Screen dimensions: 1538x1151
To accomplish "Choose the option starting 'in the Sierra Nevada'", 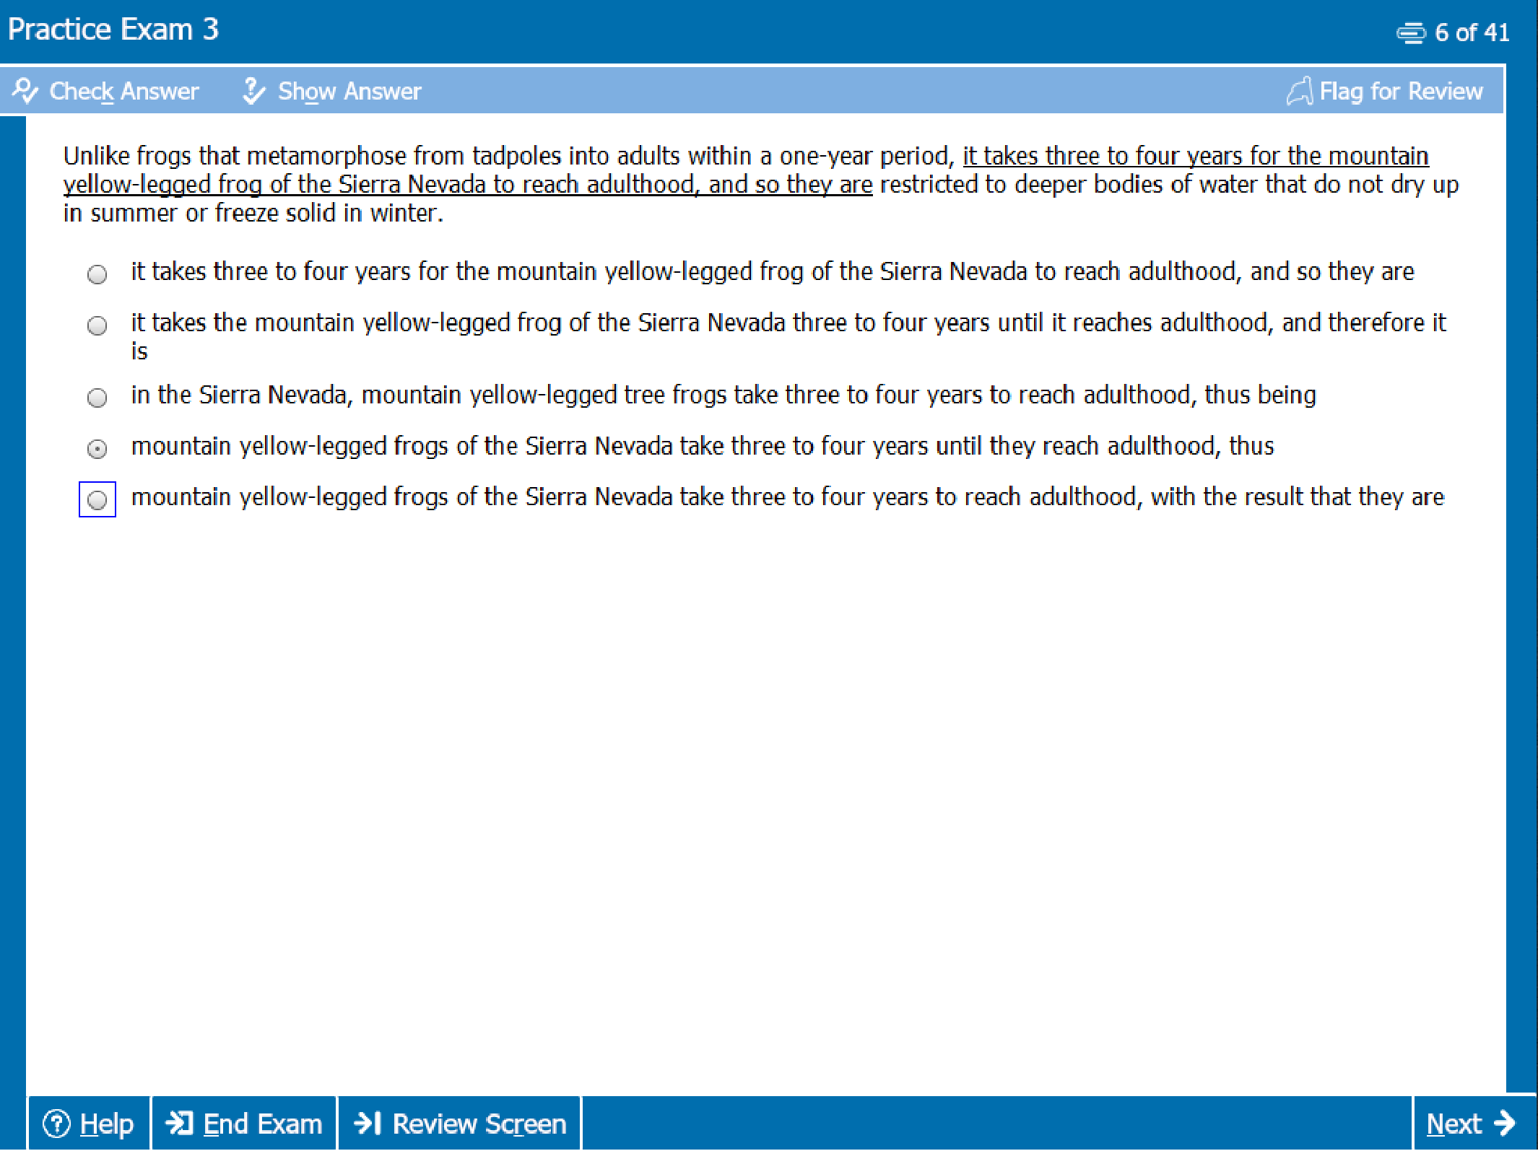I will pyautogui.click(x=97, y=398).
